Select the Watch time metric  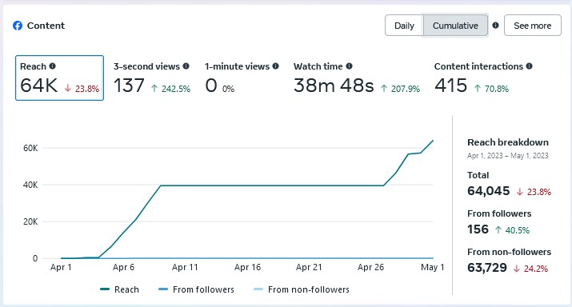tap(357, 78)
